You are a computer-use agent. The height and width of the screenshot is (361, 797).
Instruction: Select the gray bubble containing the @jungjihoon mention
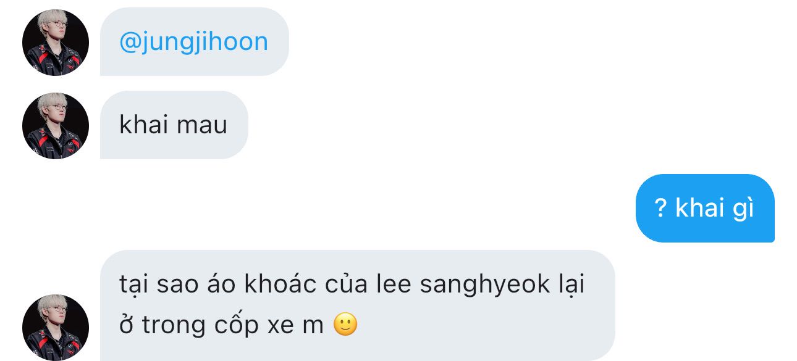[x=195, y=42]
